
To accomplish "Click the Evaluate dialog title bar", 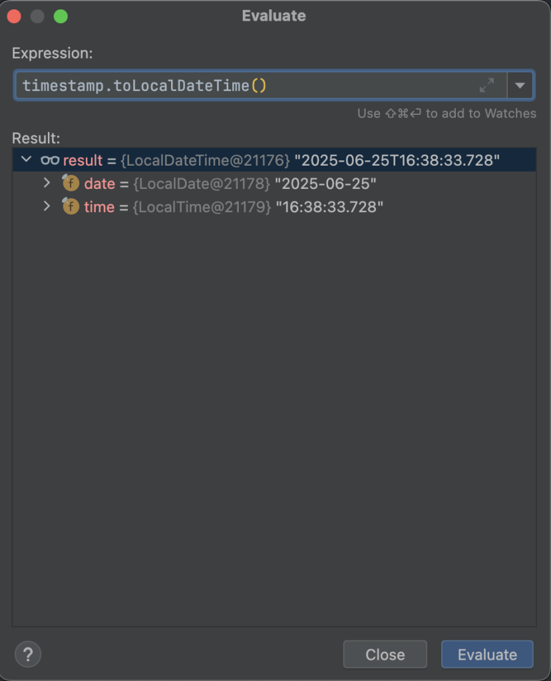I will pyautogui.click(x=274, y=16).
